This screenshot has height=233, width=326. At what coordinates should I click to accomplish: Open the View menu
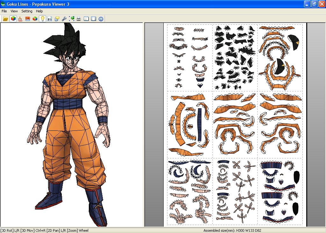14,11
